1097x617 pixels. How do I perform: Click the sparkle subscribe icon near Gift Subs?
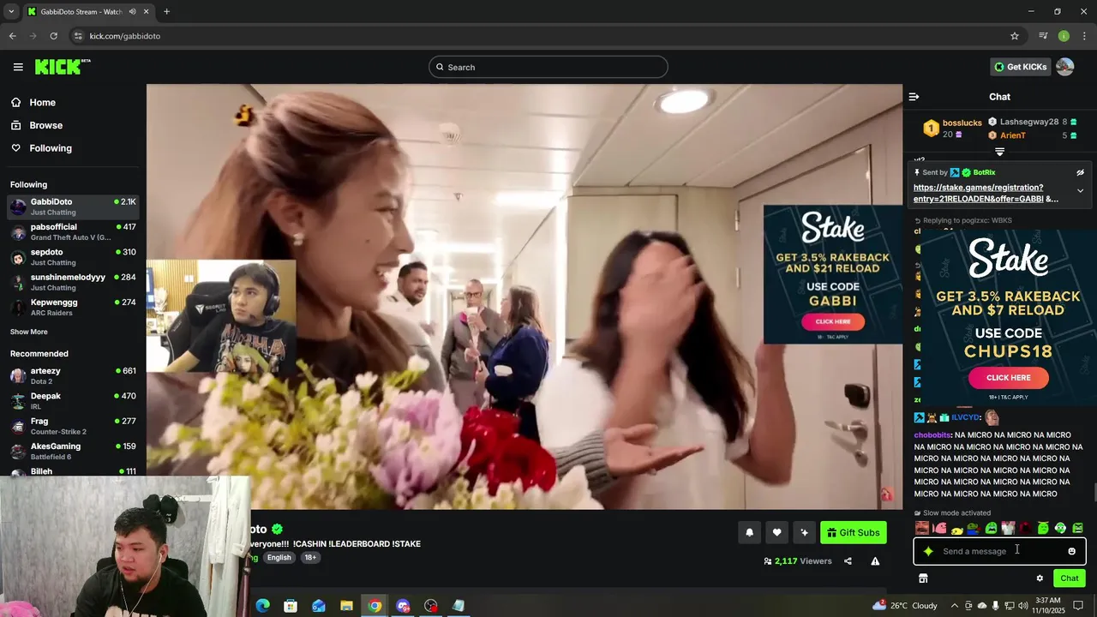pyautogui.click(x=804, y=532)
